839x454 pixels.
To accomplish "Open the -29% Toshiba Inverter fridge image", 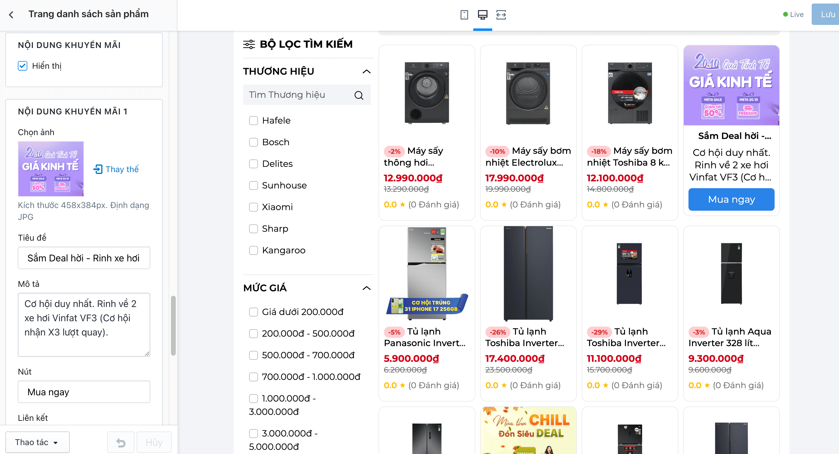I will click(x=629, y=274).
